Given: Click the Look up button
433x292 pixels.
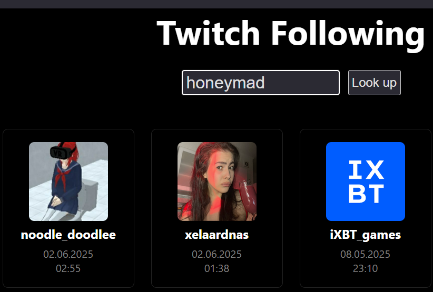Looking at the screenshot, I should pyautogui.click(x=374, y=83).
